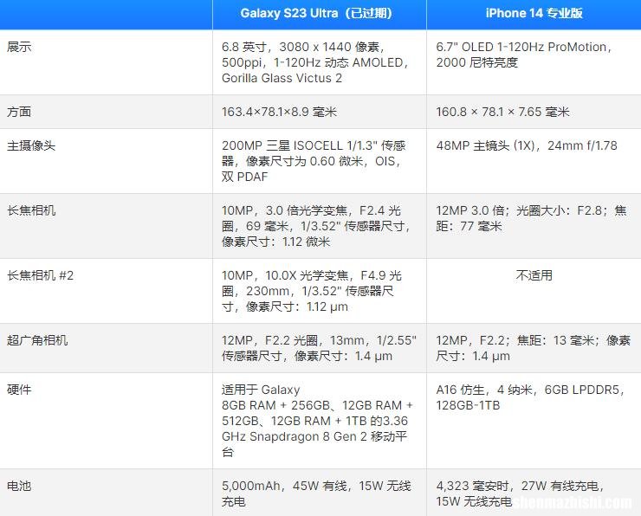Click the 6.8 英寸 3080 x 1440 display cell
The height and width of the screenshot is (516, 641).
click(x=320, y=62)
